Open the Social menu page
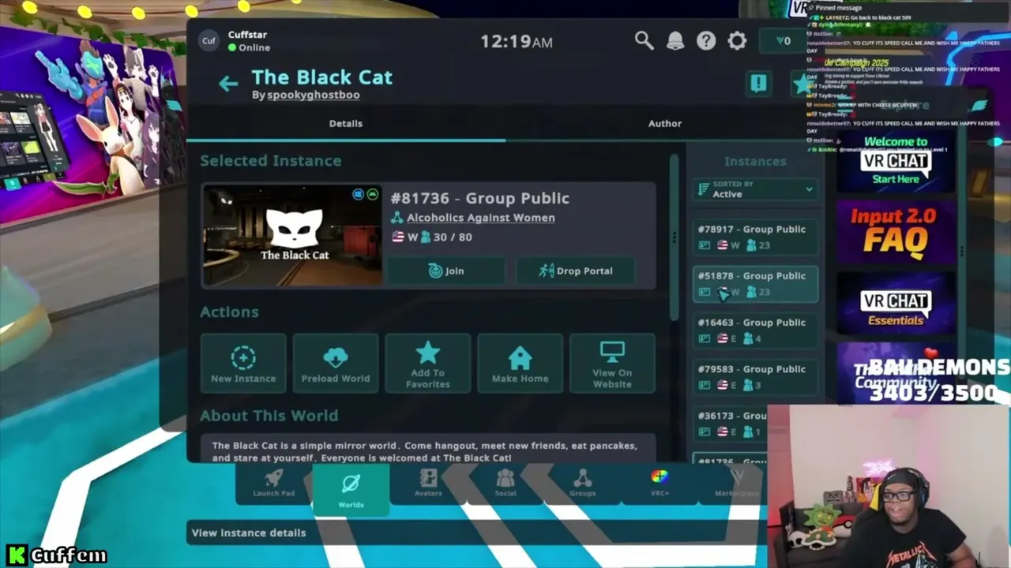1011x568 pixels. (505, 484)
